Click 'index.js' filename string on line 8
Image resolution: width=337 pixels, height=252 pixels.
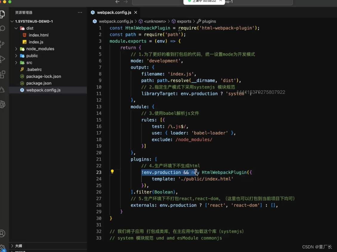pos(181,74)
